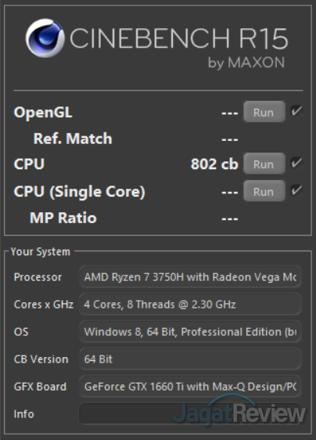Select the CB Version field
Image resolution: width=316 pixels, height=440 pixels.
(190, 359)
